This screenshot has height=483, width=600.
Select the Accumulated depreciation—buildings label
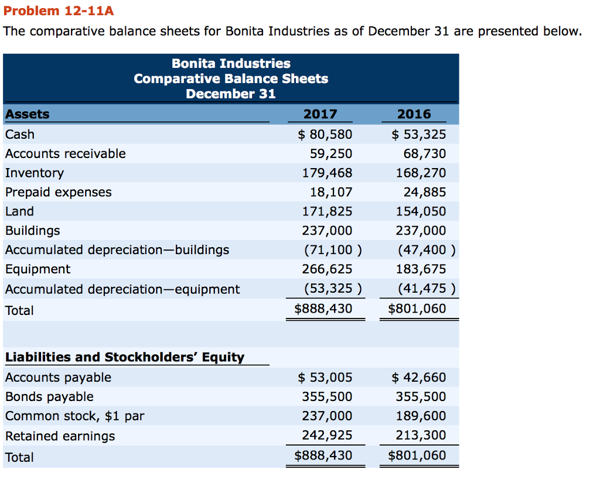coord(117,250)
